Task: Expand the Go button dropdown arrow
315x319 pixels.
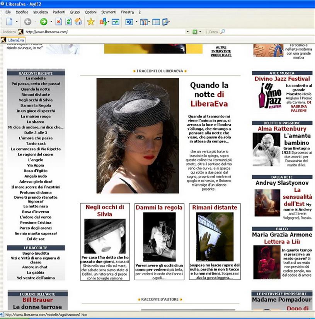Action: pos(200,32)
